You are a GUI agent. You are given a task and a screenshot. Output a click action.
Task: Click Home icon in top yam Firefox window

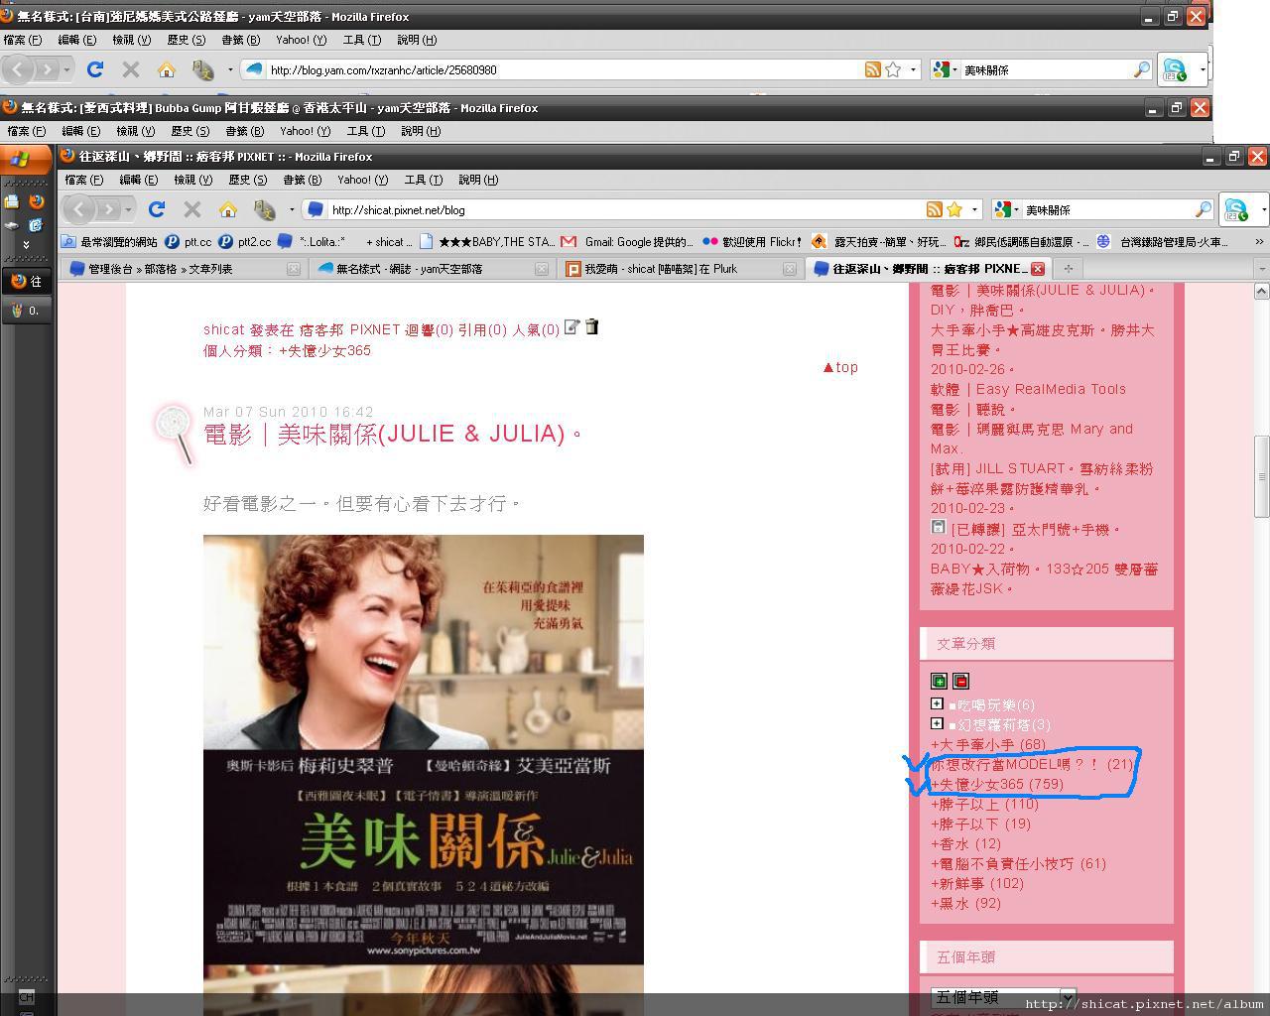(167, 69)
